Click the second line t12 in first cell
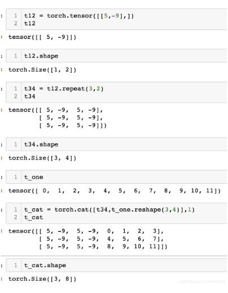 30,24
